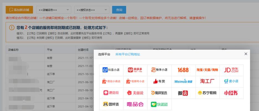Select the 小红书 platform tile
Image resolution: width=259 pixels, height=111 pixels.
(x=231, y=93)
